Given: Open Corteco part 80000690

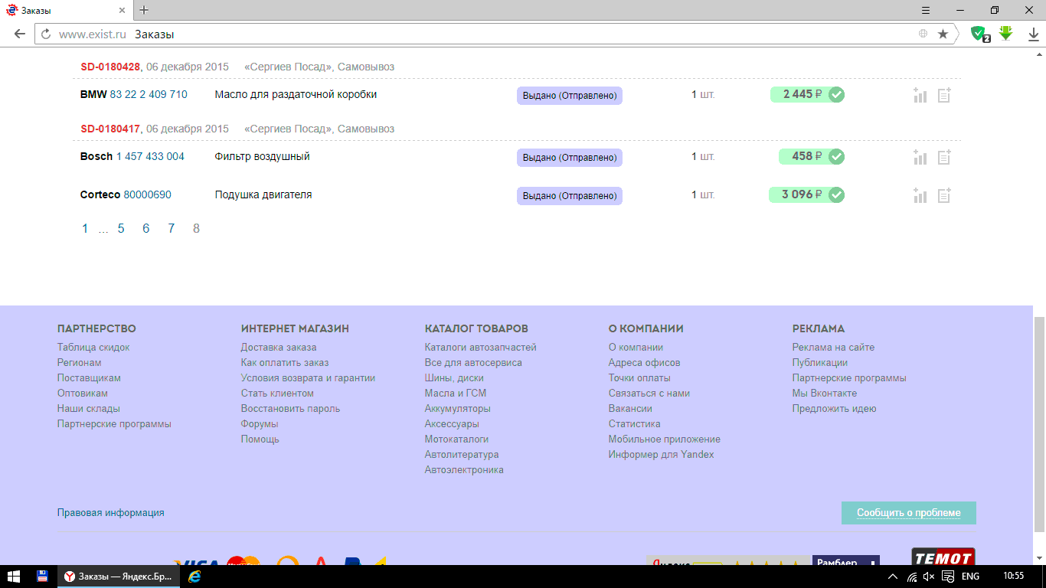Looking at the screenshot, I should 148,194.
